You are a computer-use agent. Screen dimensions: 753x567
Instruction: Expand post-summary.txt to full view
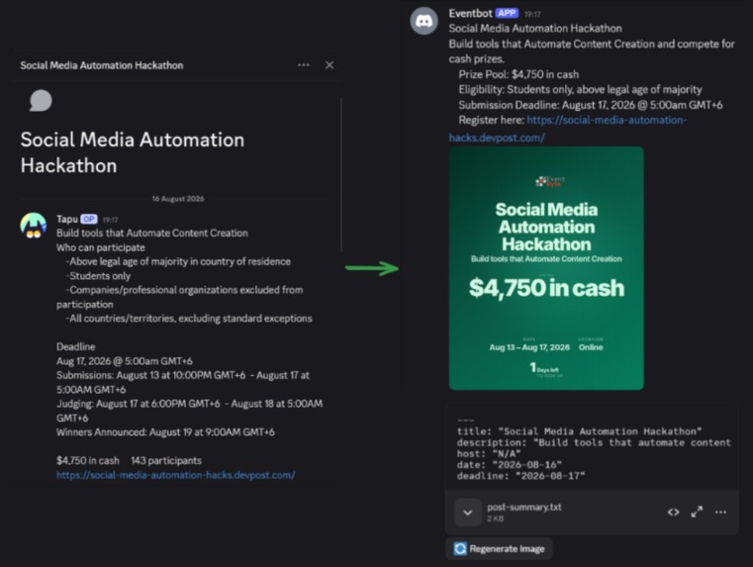pos(697,513)
